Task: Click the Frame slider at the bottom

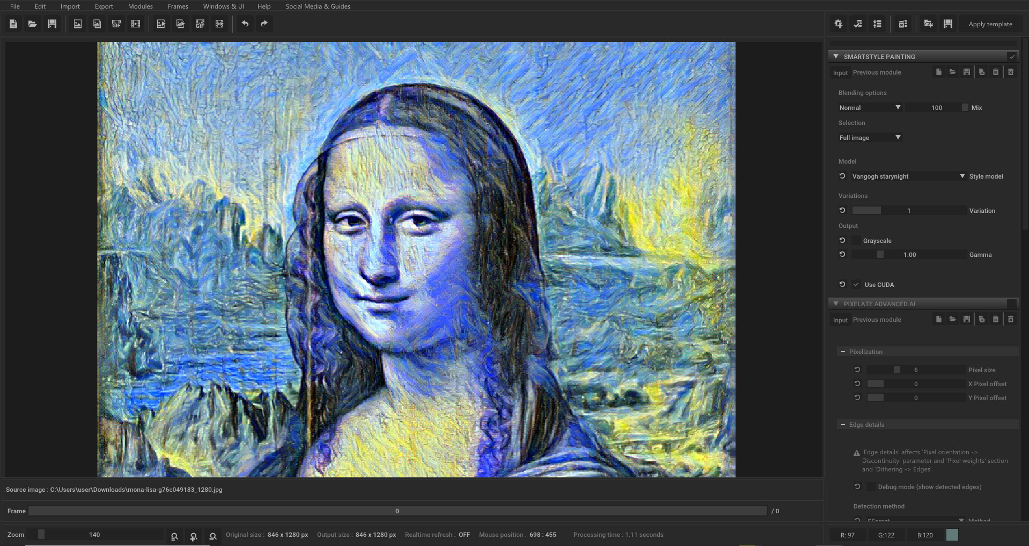Action: click(397, 511)
